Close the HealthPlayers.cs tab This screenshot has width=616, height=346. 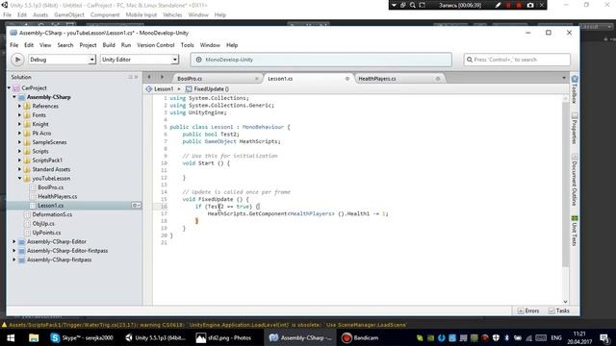point(438,79)
